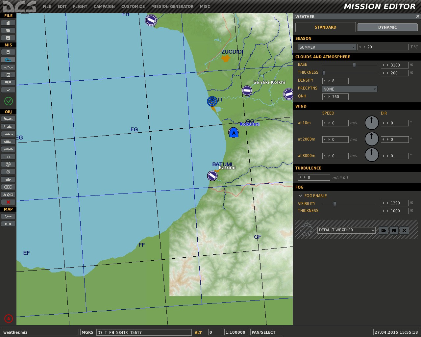Open the briefing clipboard icon
This screenshot has width=421, height=337.
coord(8,52)
